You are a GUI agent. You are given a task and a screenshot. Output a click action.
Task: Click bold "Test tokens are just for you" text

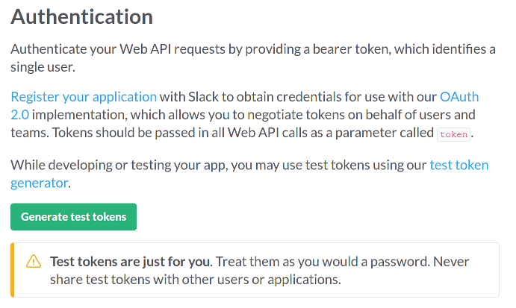click(x=131, y=262)
